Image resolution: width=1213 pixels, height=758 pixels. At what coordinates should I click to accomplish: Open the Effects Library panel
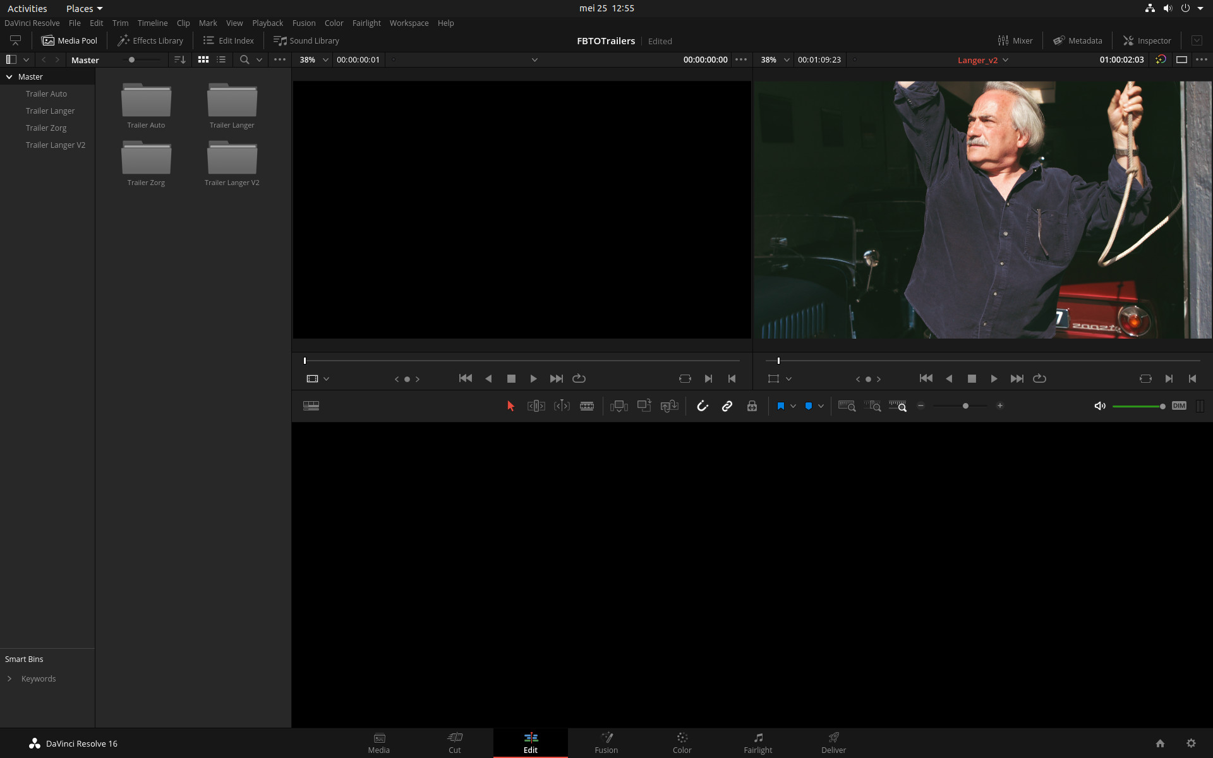click(x=150, y=40)
